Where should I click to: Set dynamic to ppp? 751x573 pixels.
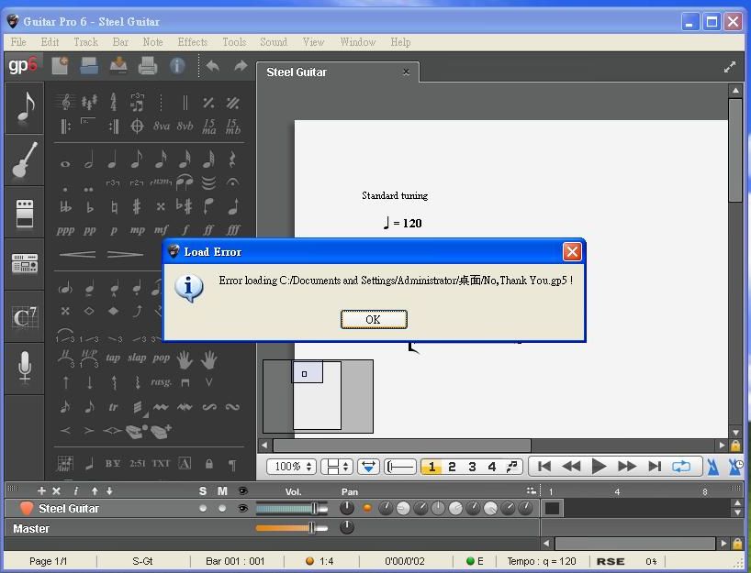pyautogui.click(x=65, y=230)
